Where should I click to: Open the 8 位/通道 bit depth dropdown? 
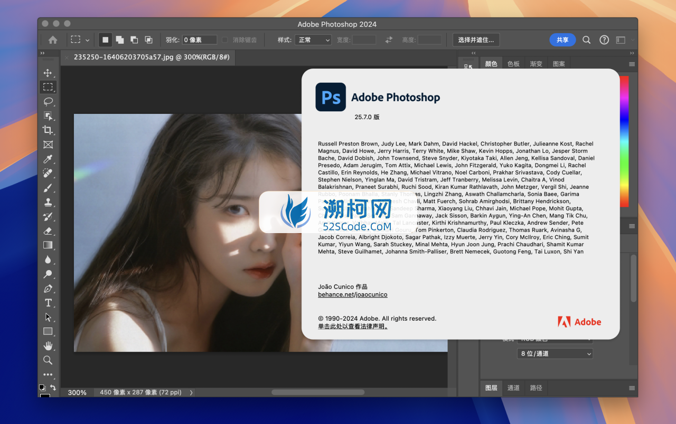click(x=555, y=353)
